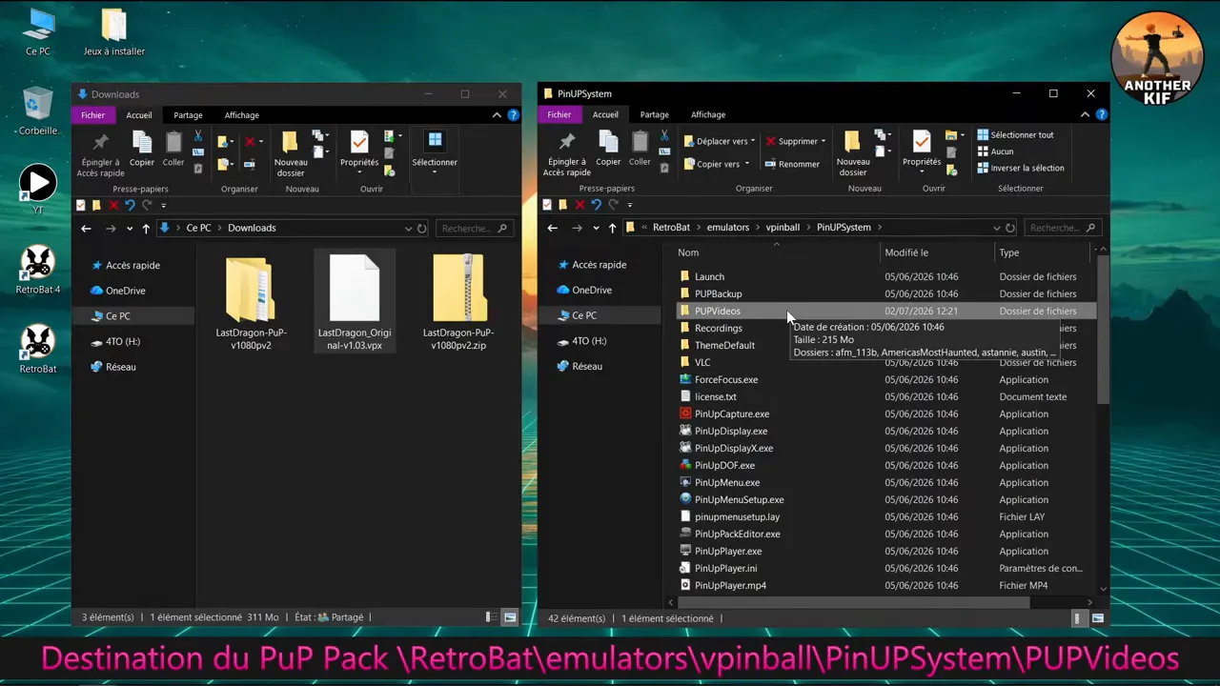
Task: Open Ce PC desktop icon
Action: tap(38, 32)
